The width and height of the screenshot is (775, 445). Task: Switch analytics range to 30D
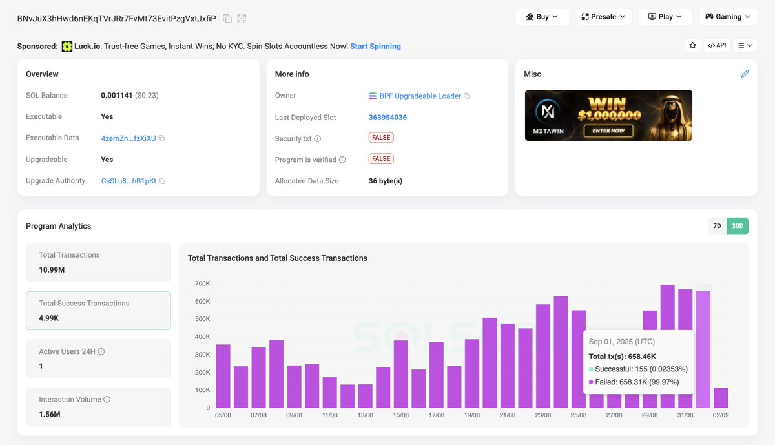point(738,226)
